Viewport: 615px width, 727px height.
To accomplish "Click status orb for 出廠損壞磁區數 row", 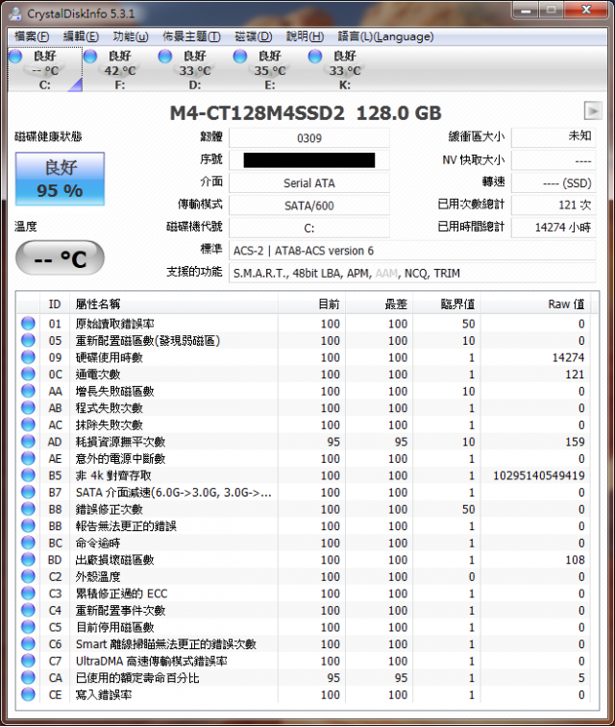I will point(28,559).
